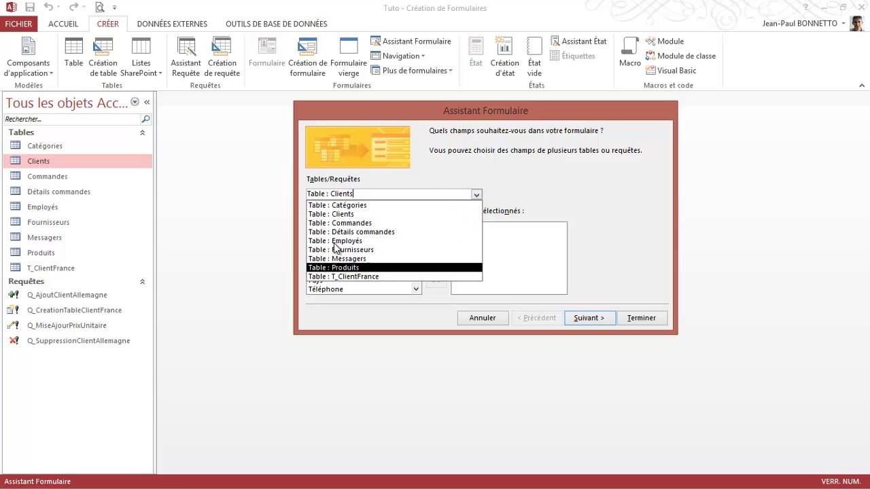Create a new Macro

[x=630, y=53]
